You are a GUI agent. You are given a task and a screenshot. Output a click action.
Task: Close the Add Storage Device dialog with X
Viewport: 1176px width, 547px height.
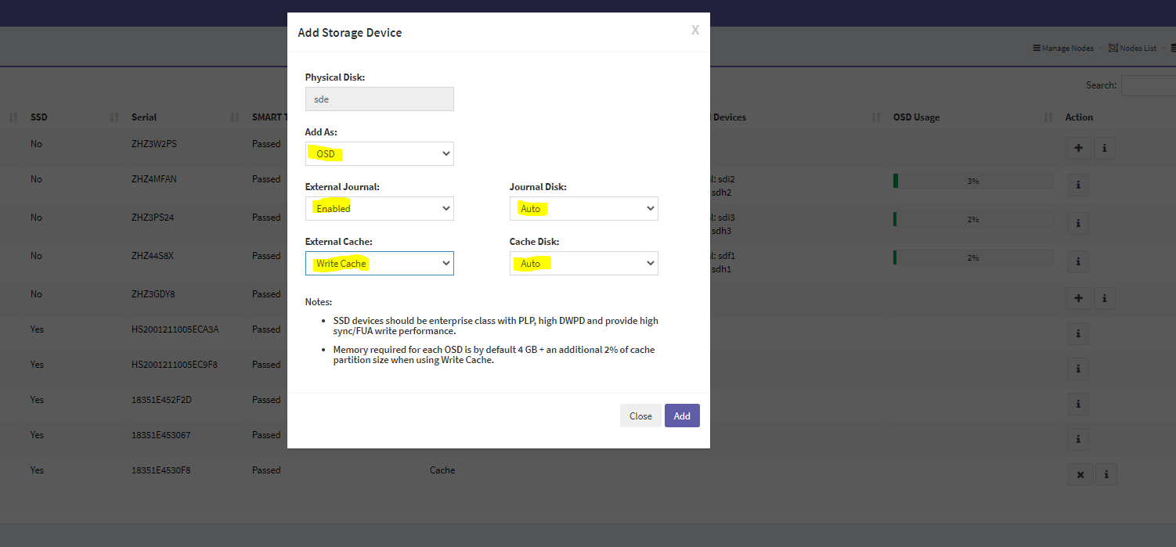click(694, 31)
